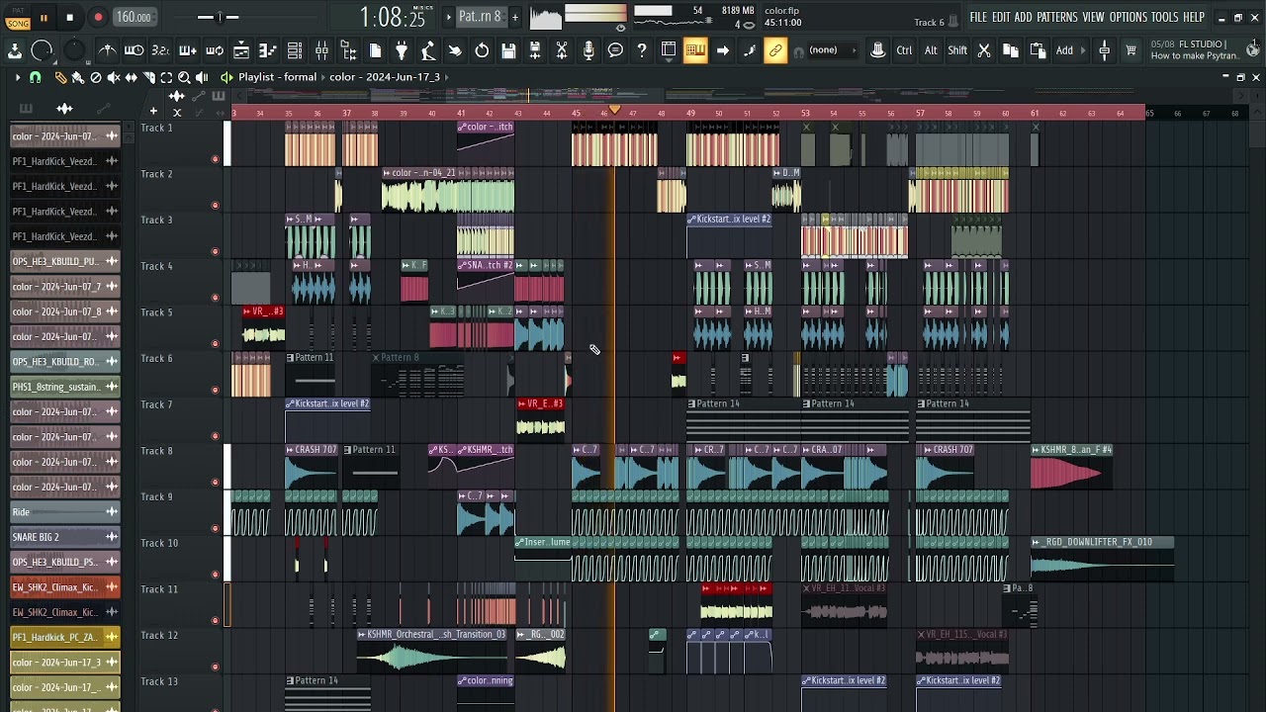Open the audio editor scissors icon
The image size is (1266, 712).
(562, 50)
